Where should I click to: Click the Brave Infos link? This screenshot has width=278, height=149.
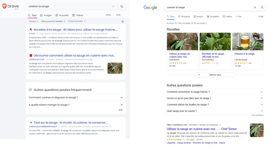(x=108, y=15)
